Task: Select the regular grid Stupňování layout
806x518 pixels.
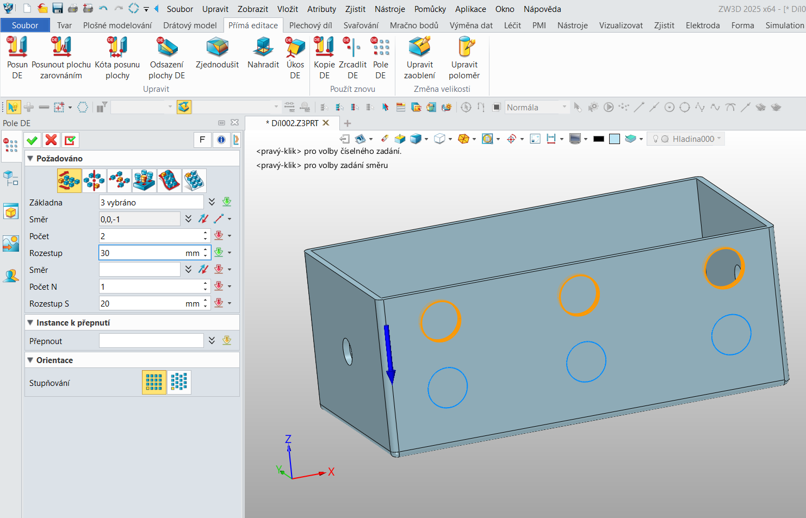Action: pos(154,382)
